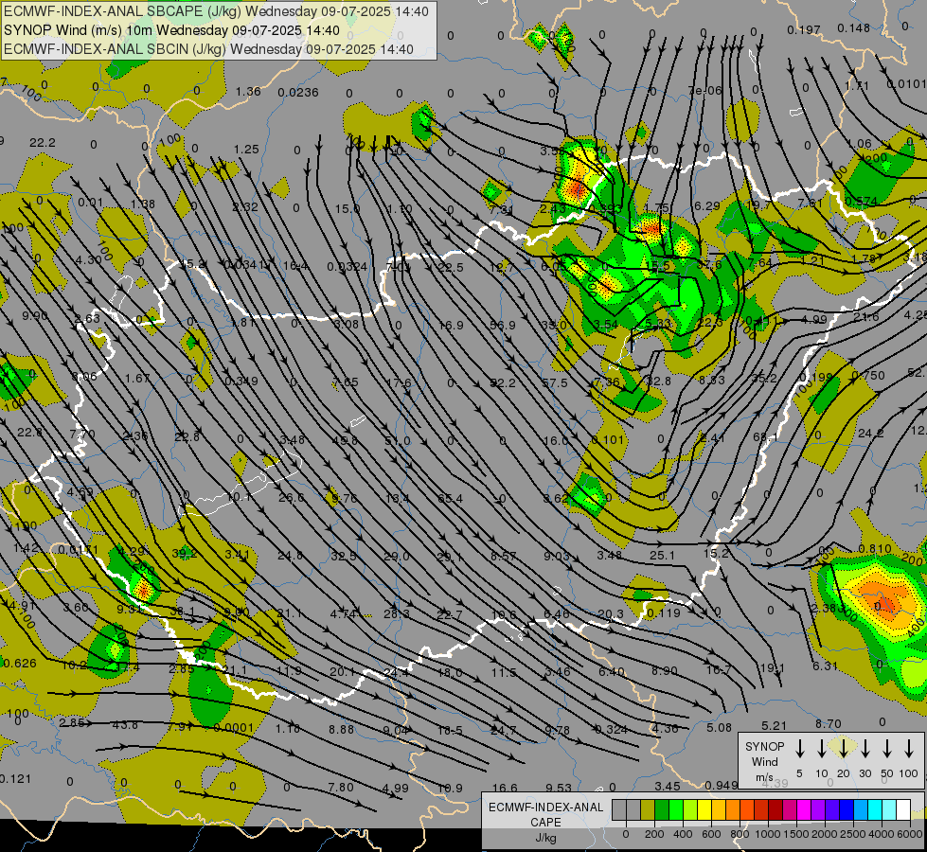Screen dimensions: 927x852
Task: Select the dark green CAPE legend swatch
Action: pos(662,810)
